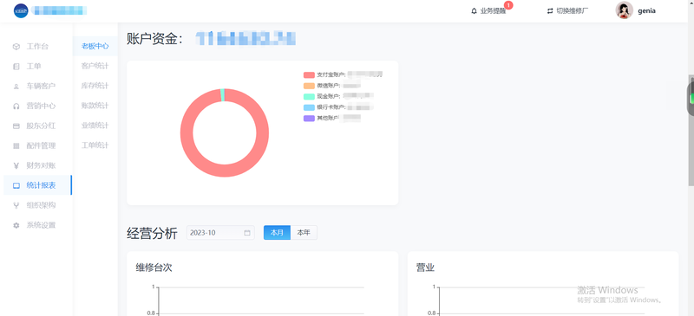Open 营销中心 in the sidebar
Image resolution: width=694 pixels, height=316 pixels.
tap(37, 106)
